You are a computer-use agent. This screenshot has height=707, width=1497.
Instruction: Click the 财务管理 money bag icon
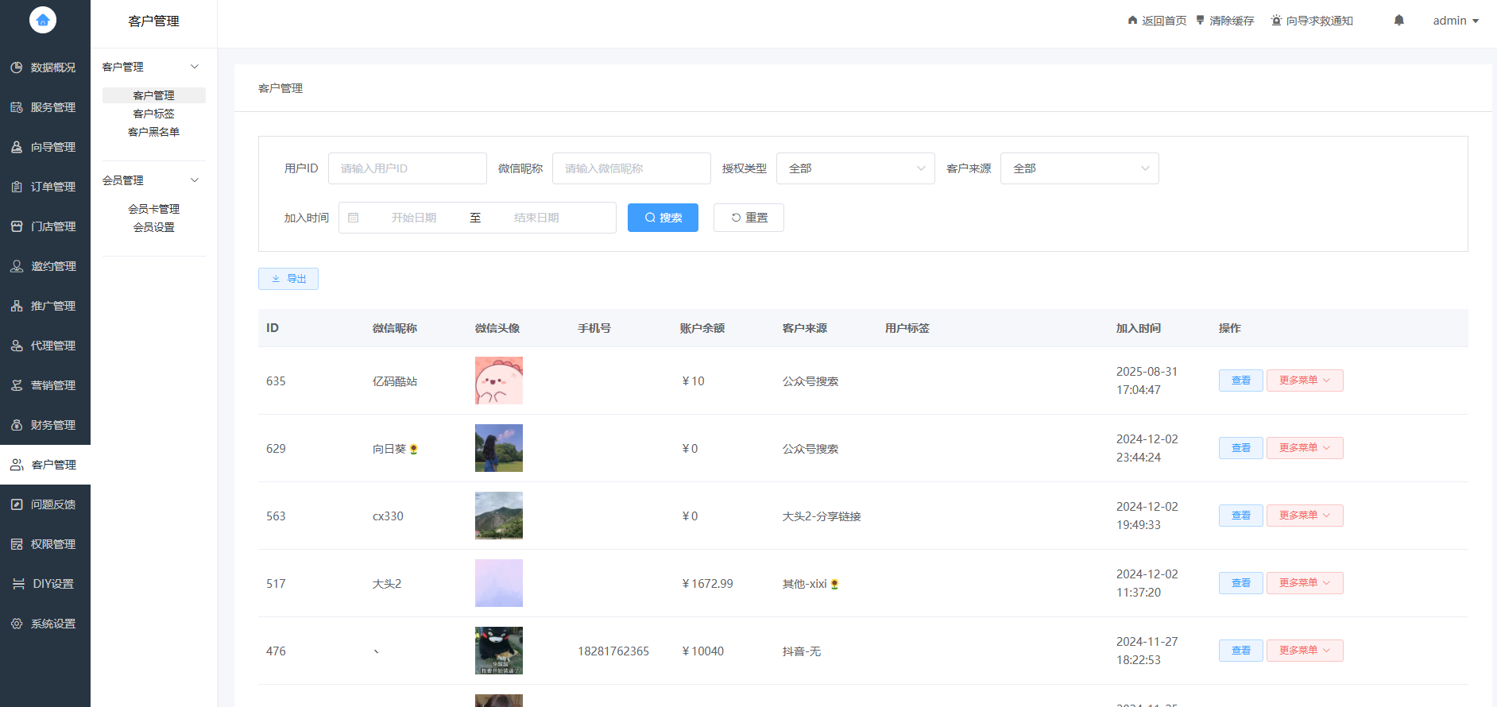coord(17,425)
